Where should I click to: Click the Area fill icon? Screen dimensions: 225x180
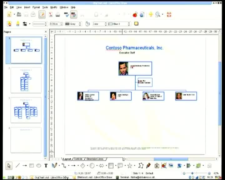(87, 24)
